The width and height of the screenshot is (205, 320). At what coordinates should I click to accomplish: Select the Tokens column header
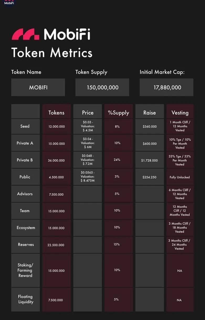[x=56, y=113]
